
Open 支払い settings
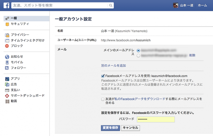15,90
